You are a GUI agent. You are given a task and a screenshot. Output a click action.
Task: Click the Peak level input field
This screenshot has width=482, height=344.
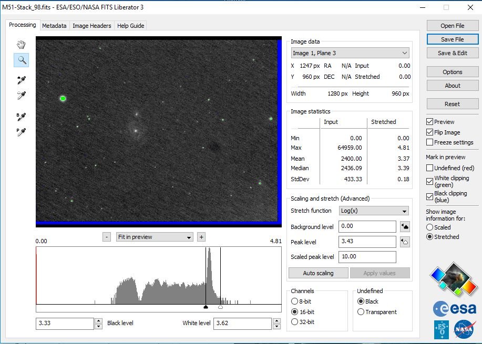click(367, 242)
